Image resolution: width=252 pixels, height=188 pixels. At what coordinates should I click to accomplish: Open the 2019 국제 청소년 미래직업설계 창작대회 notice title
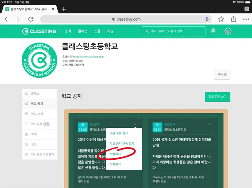click(182, 142)
